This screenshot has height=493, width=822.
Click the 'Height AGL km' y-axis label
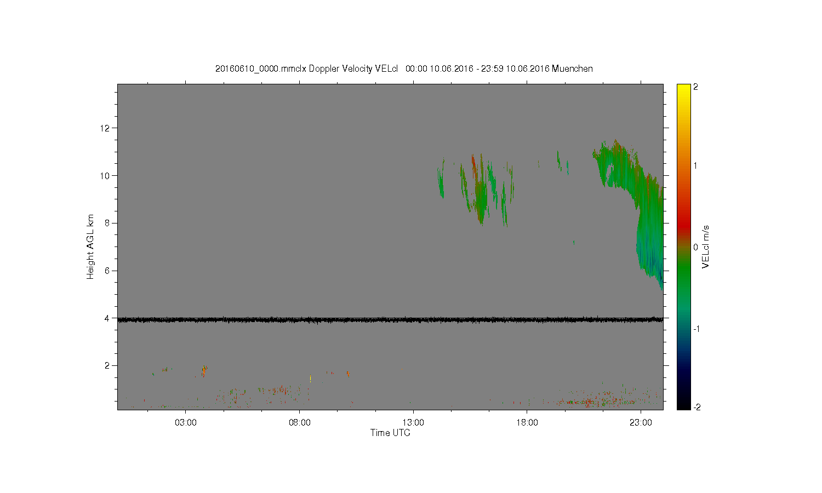90,246
